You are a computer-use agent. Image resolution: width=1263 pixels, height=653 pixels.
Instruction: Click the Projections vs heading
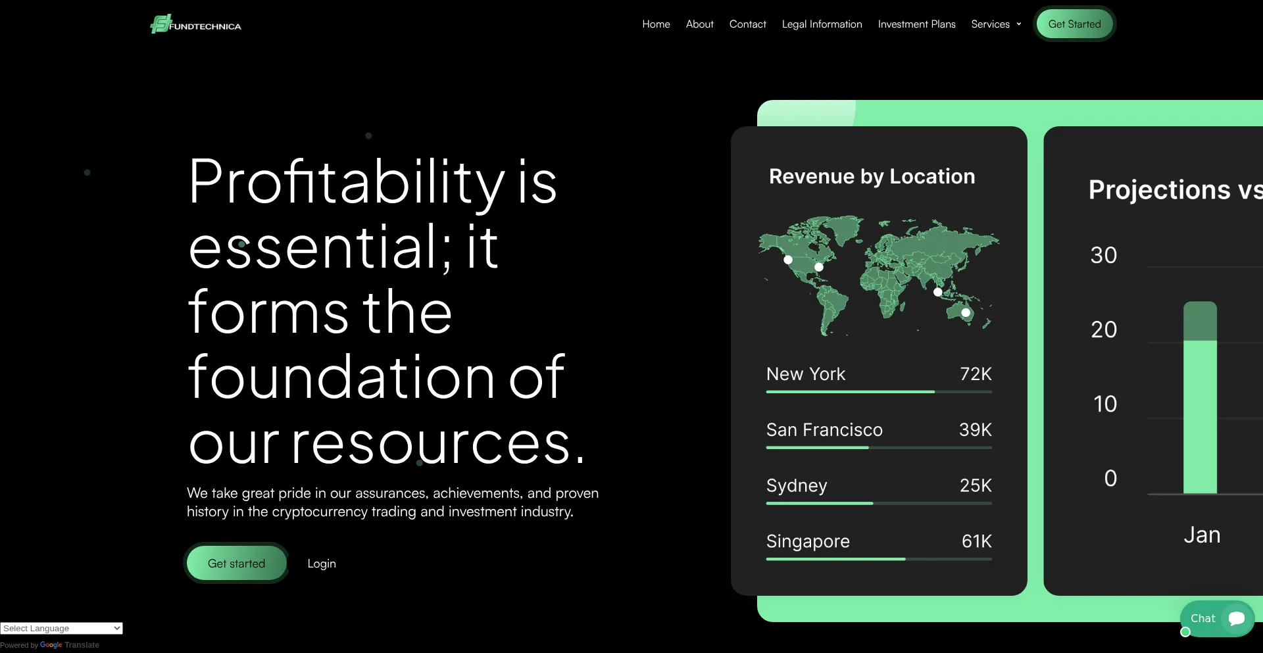(x=1176, y=190)
